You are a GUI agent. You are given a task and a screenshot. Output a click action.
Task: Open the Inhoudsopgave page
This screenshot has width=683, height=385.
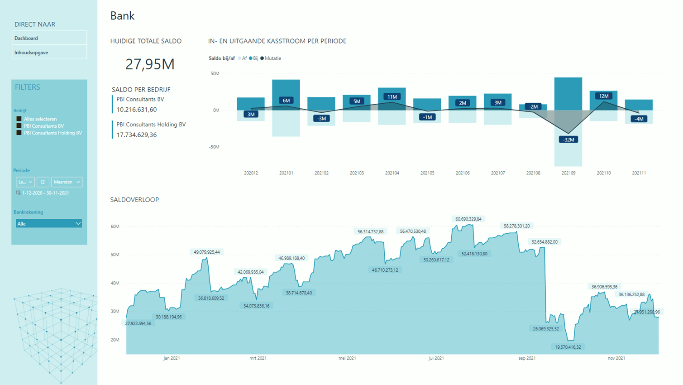tap(50, 52)
